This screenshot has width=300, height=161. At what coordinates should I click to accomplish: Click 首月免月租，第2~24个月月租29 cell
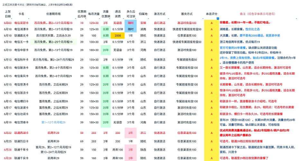53,60
